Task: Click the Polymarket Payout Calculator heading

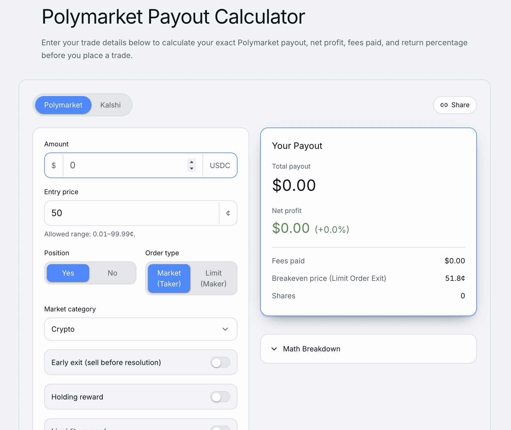Action: click(173, 17)
